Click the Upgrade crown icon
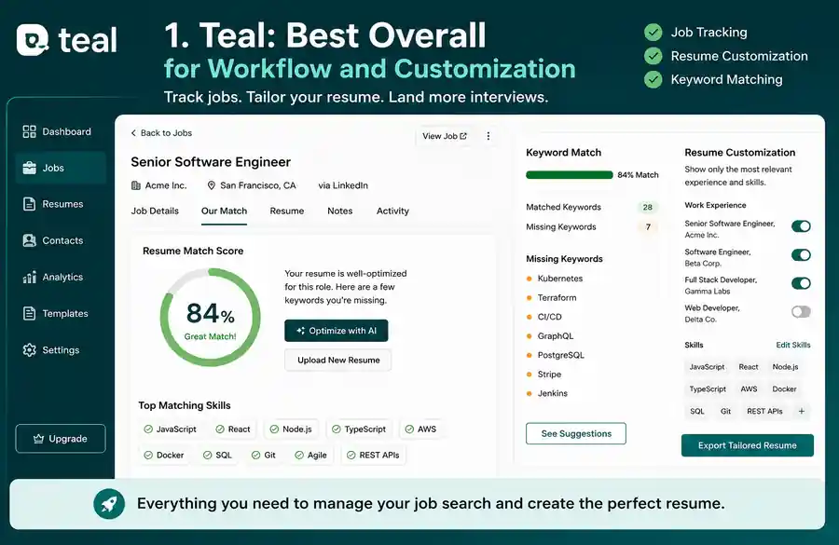Viewport: 839px width, 545px height. coord(38,439)
